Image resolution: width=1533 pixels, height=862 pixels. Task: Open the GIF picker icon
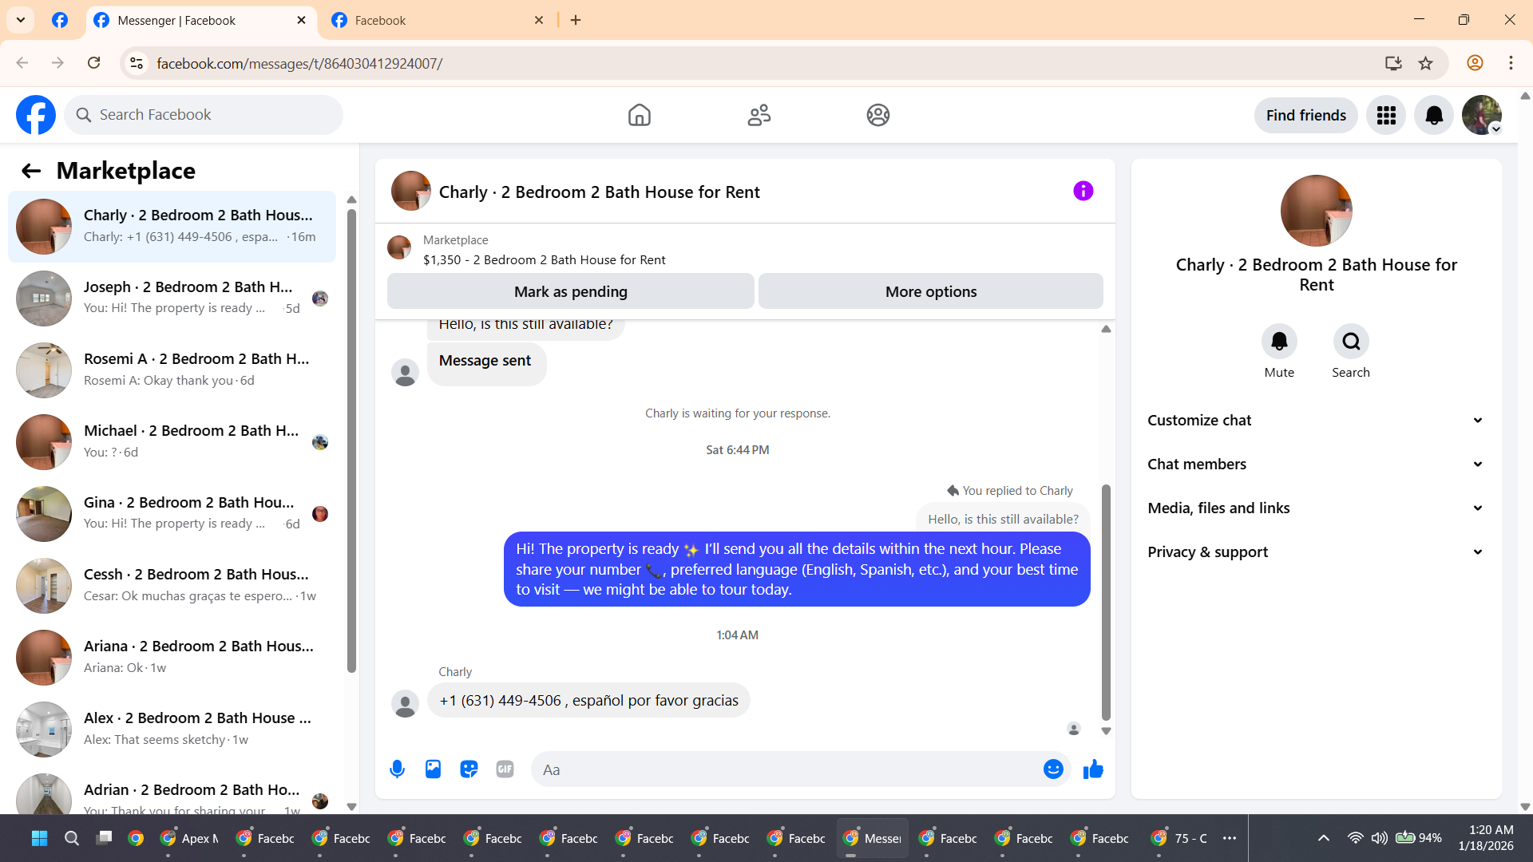click(505, 769)
